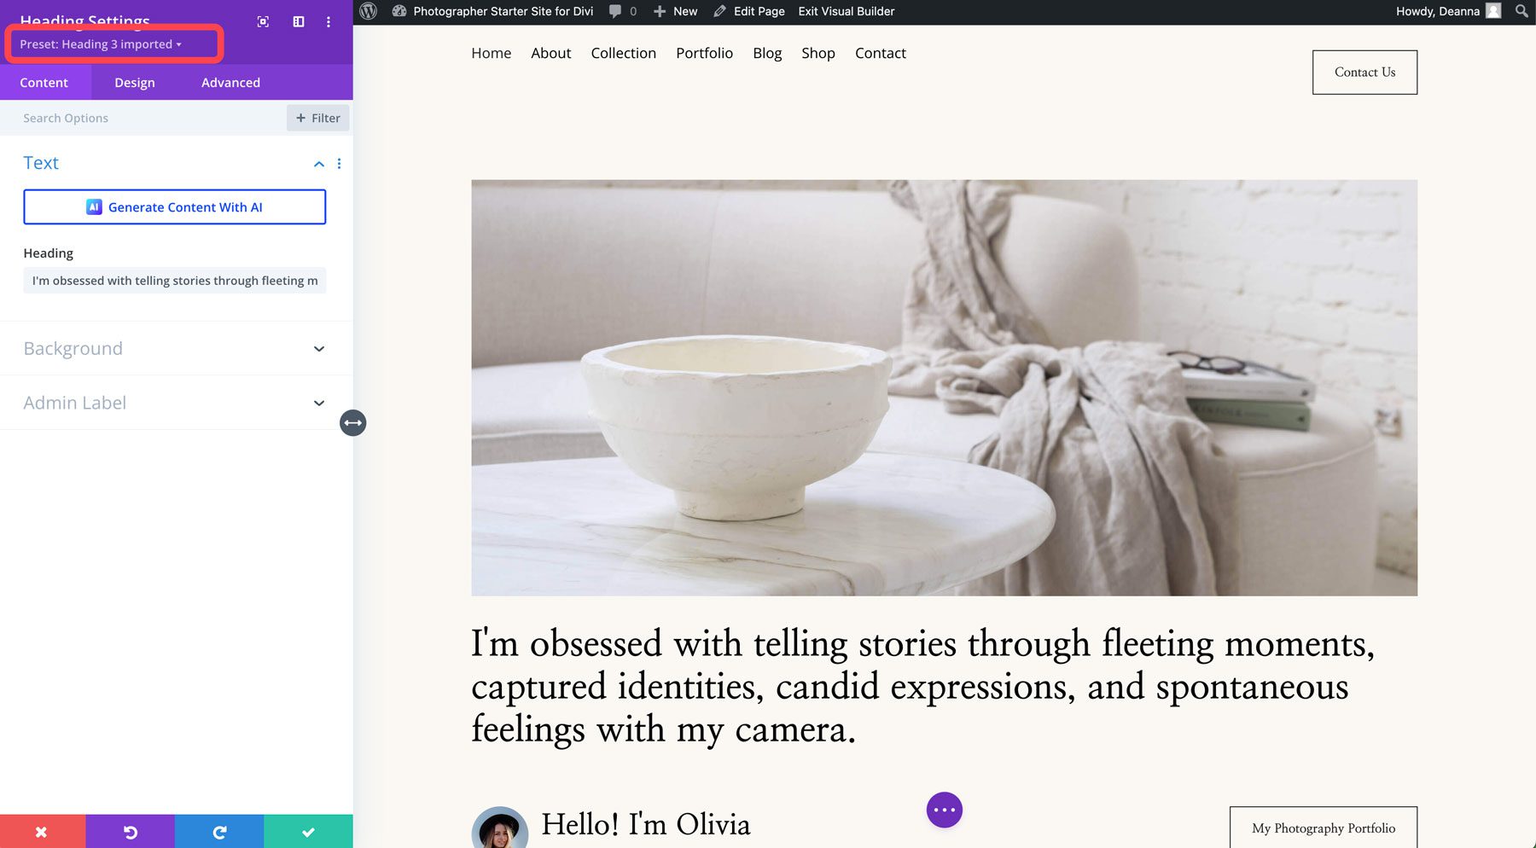The height and width of the screenshot is (848, 1536).
Task: Save settings with the green checkmark icon
Action: [308, 831]
